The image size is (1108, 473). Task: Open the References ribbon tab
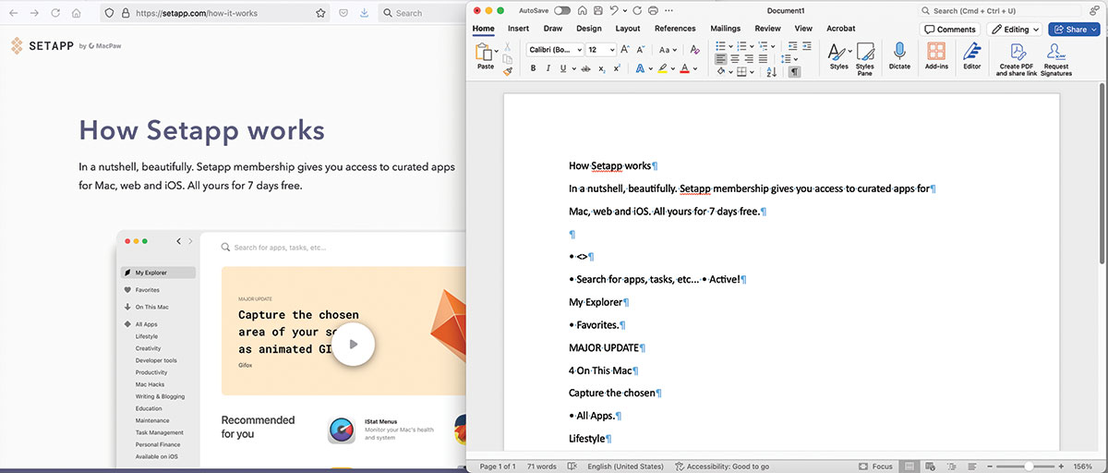[675, 29]
